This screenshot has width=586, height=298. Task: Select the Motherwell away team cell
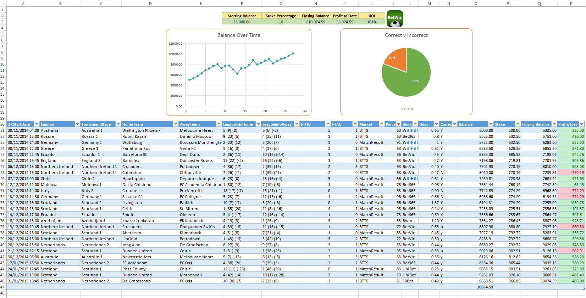click(x=200, y=275)
